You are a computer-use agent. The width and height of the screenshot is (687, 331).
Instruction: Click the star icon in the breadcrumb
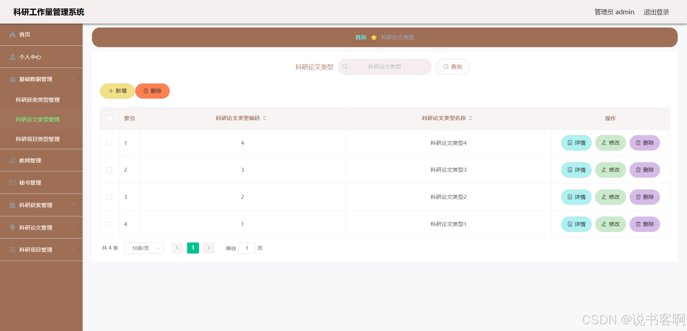click(374, 37)
